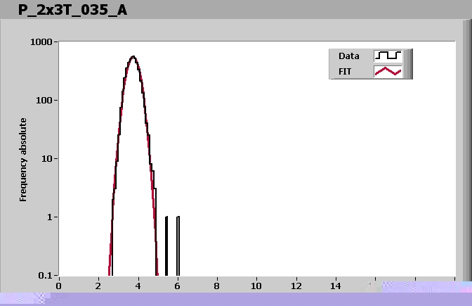The image size is (472, 306).
Task: Click the x-axis tick label 4
Action: pyautogui.click(x=138, y=286)
